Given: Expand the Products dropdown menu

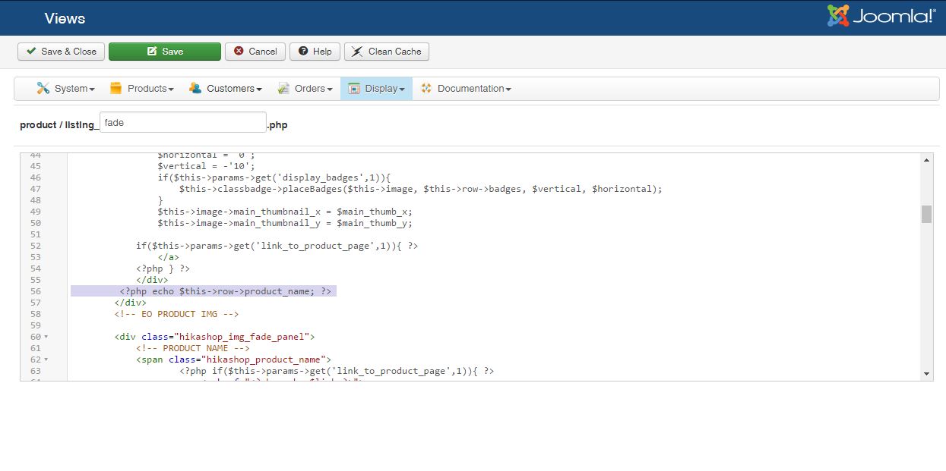Looking at the screenshot, I should pos(143,89).
